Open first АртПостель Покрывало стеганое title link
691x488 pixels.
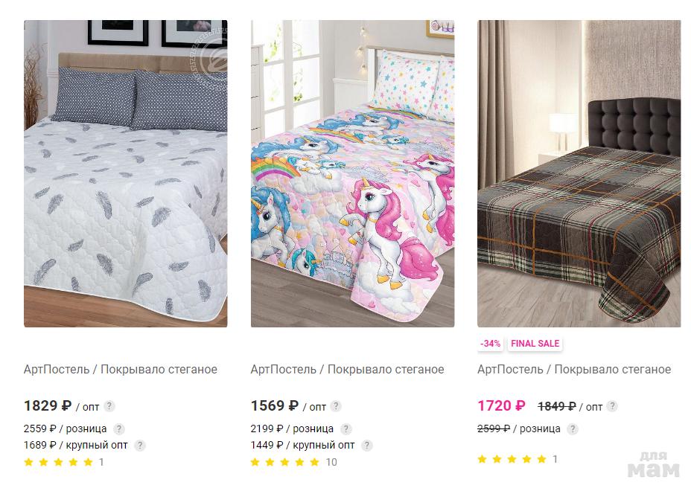coord(121,369)
